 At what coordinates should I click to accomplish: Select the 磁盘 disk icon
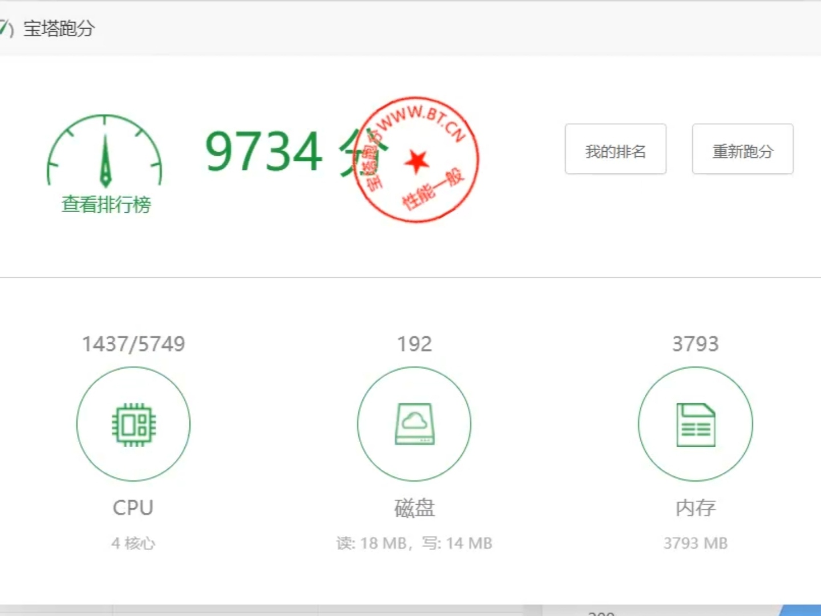414,424
